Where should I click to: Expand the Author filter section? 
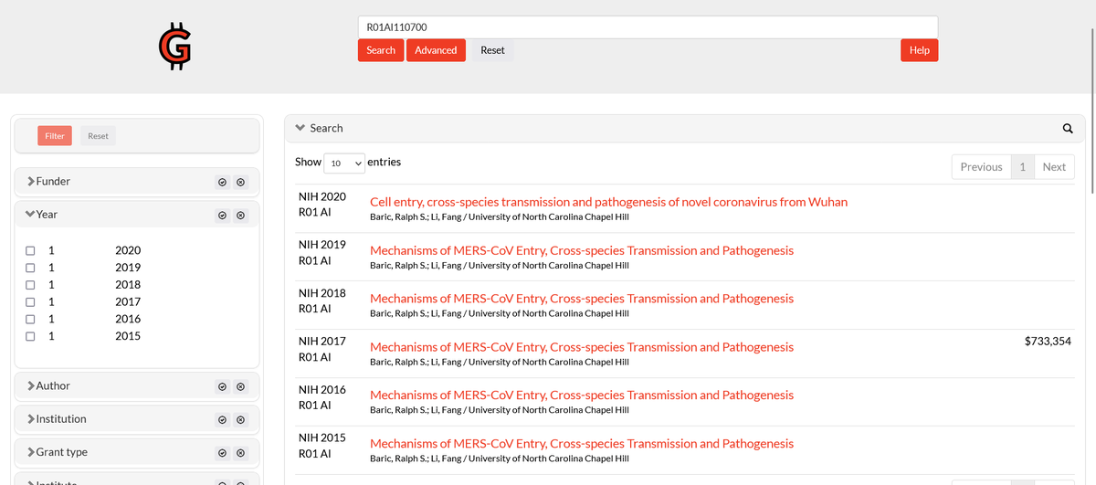(x=53, y=385)
